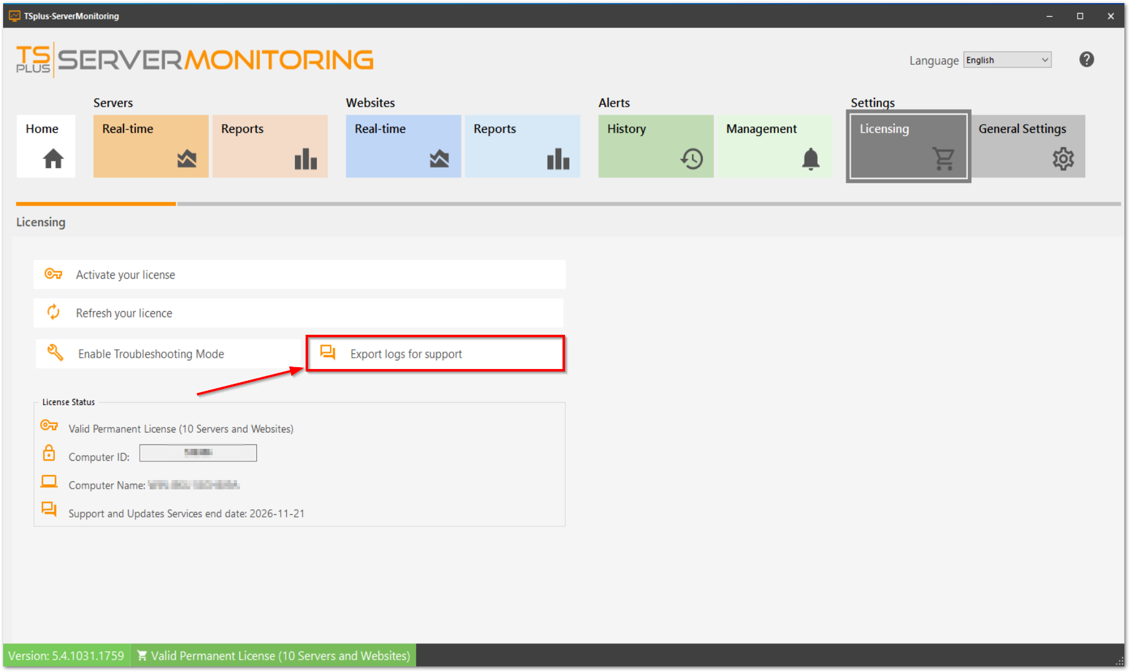Enable Troubleshooting Mode
This screenshot has width=1130, height=672.
150,353
